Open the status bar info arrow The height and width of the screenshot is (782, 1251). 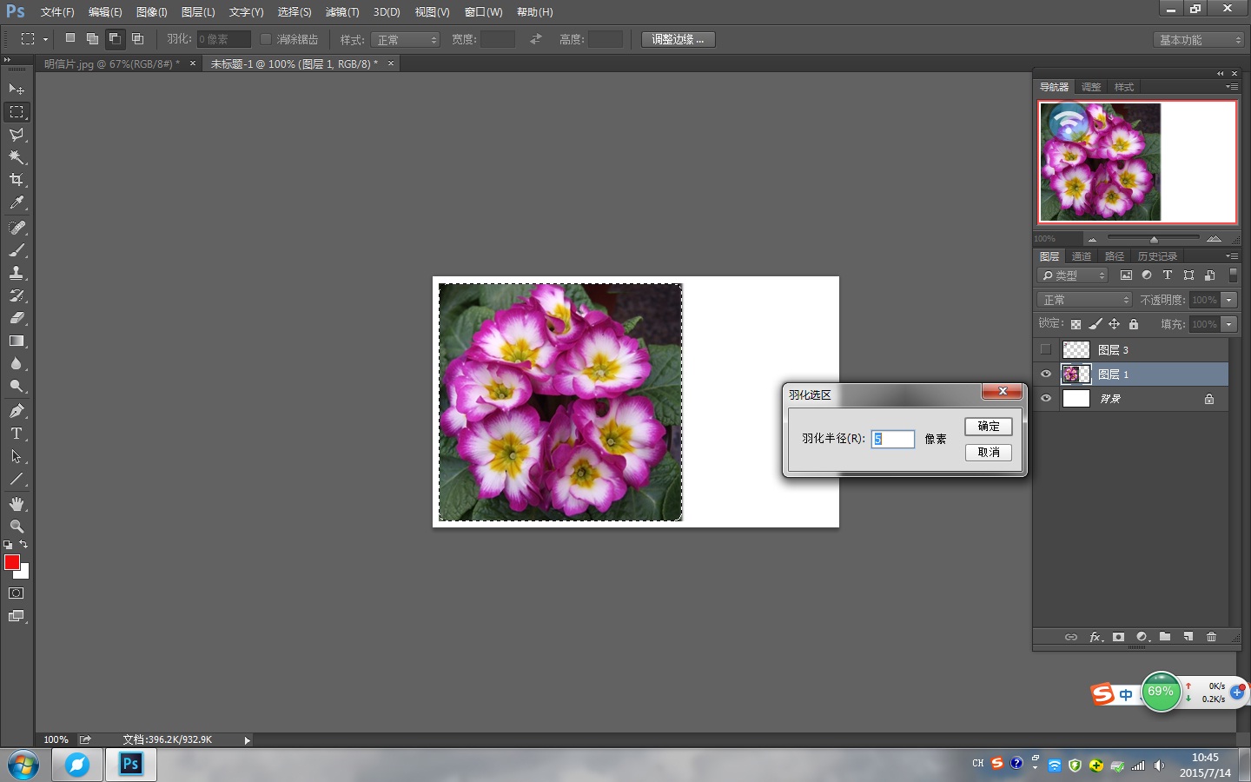[247, 740]
